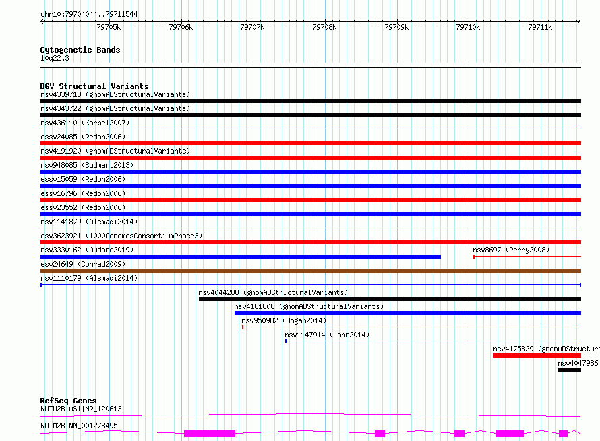
Task: Click the red nsv4175829 variant bar
Action: [537, 355]
